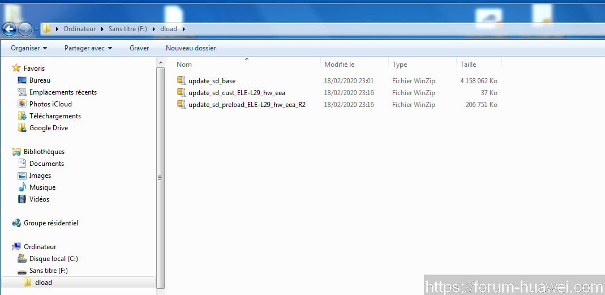Click the Back navigation arrow button

(x=10, y=29)
